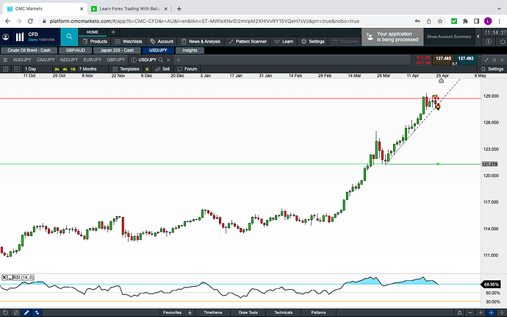This screenshot has height=317, width=507.
Task: Toggle the 4h timeframe shortcut
Action: click(66, 68)
